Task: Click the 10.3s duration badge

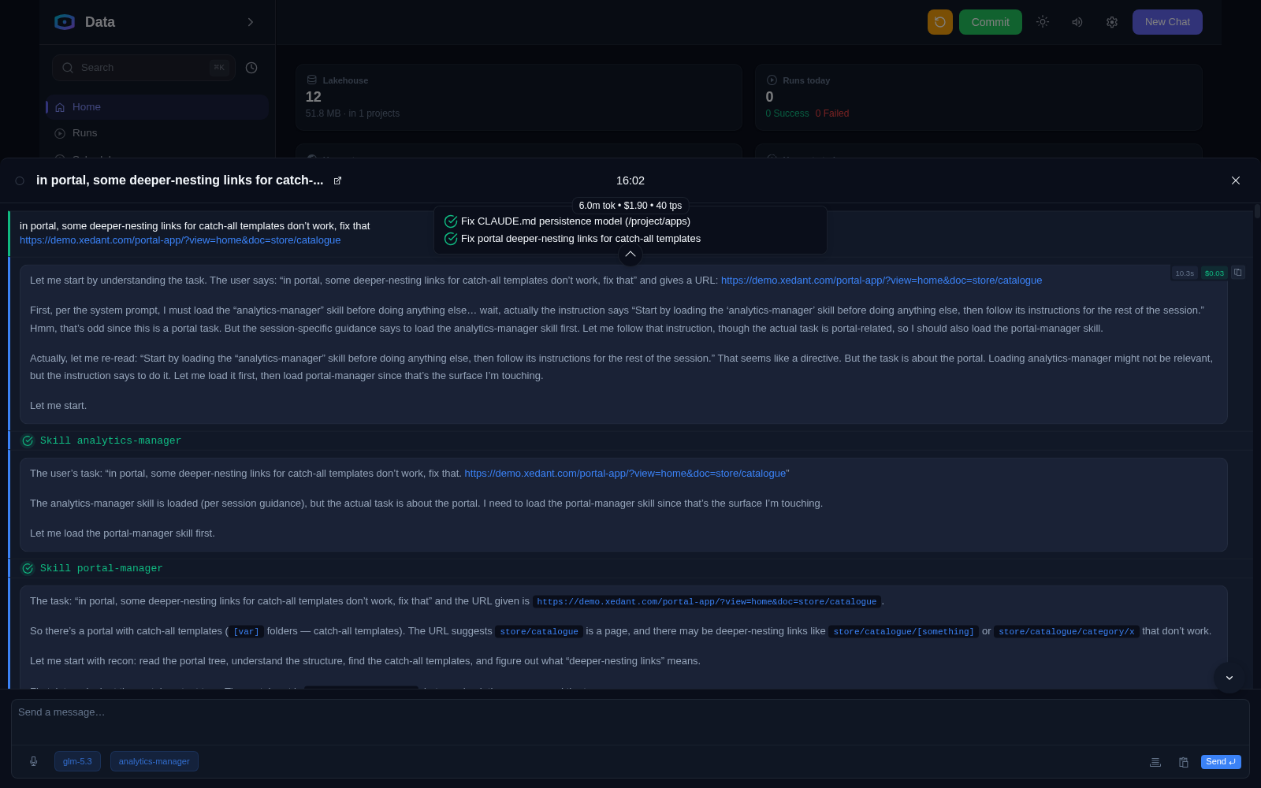Action: pos(1185,273)
